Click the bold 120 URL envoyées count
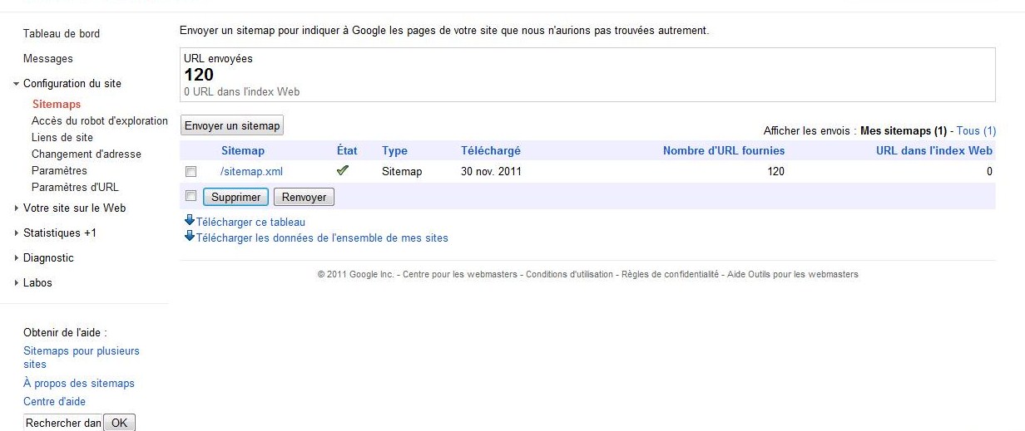 click(x=199, y=75)
